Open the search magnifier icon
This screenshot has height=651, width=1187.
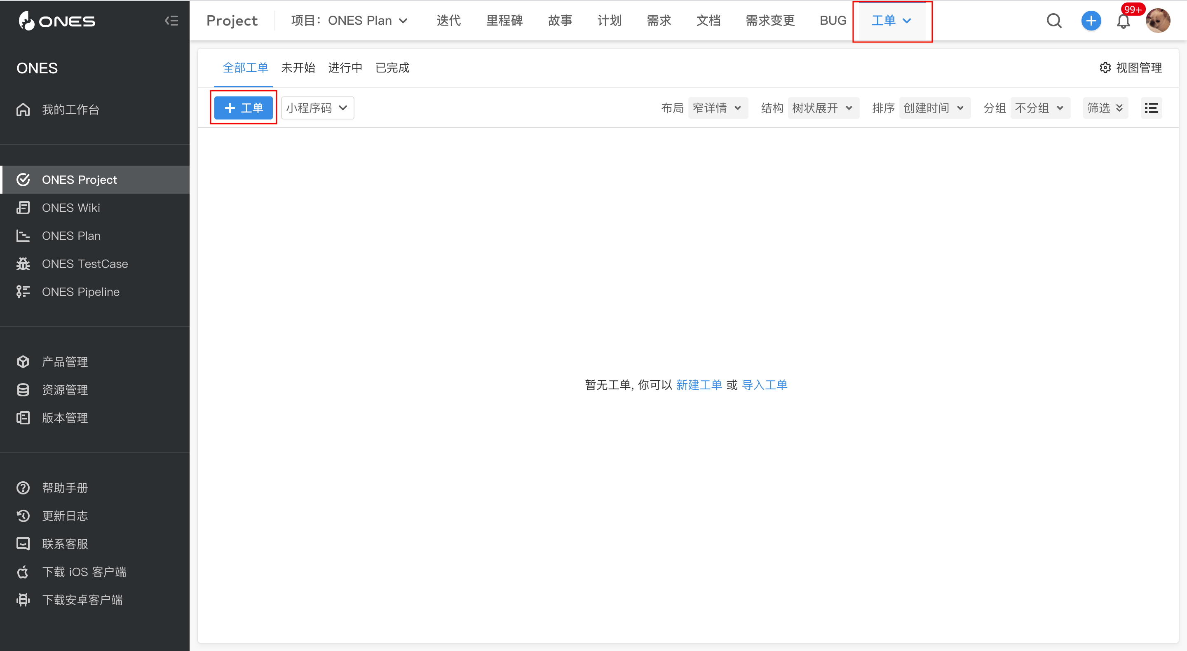tap(1054, 21)
